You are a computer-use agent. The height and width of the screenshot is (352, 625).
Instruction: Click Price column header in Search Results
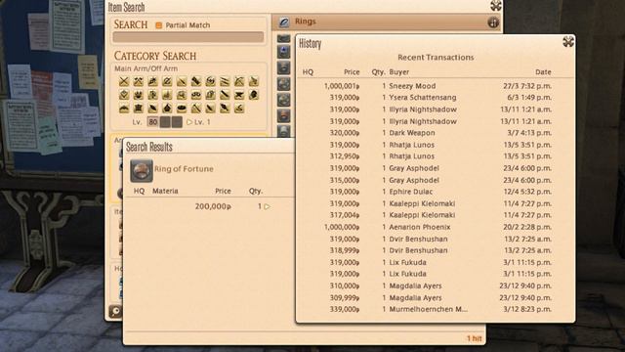pos(223,192)
